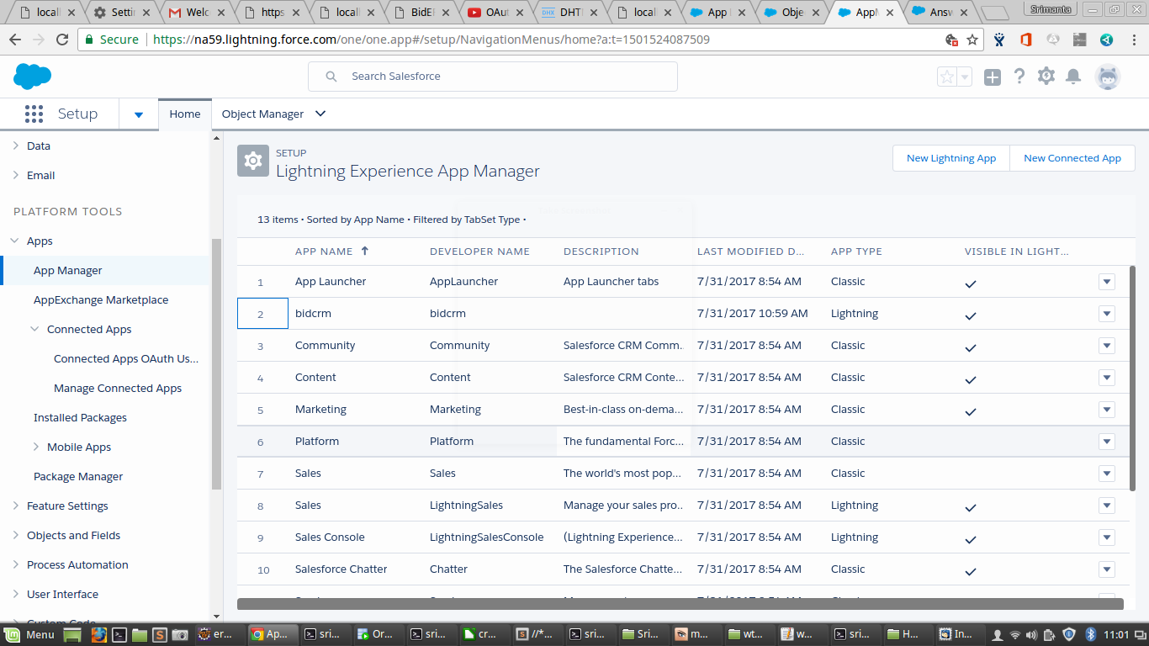Expand User Interface

[x=15, y=594]
